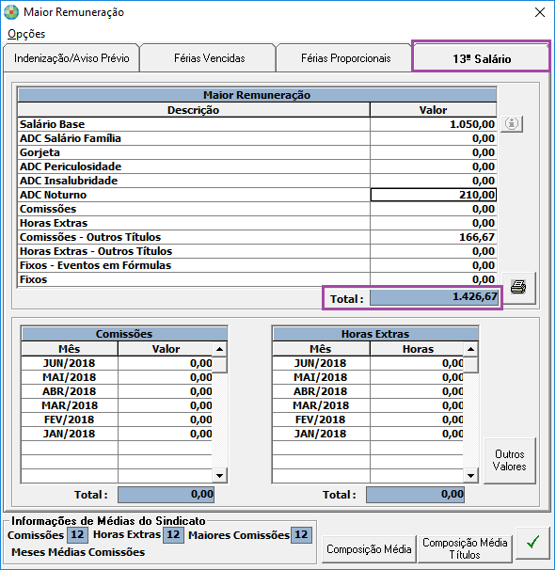Click Comissões table scroll down arrow

(x=219, y=476)
